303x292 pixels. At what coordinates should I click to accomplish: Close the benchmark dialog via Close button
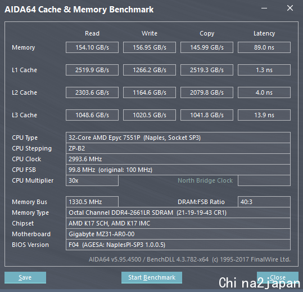coord(278,277)
